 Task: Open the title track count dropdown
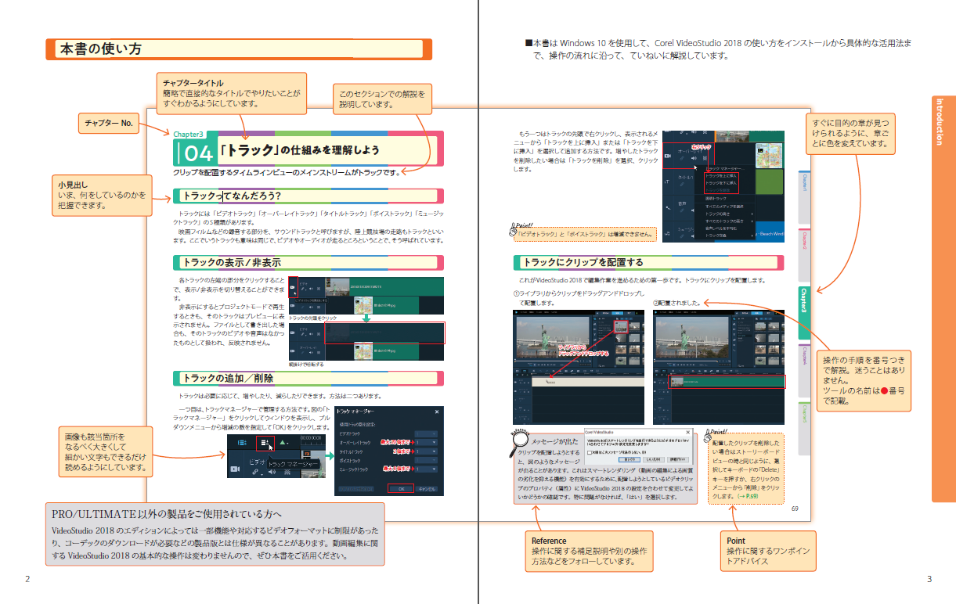pos(427,451)
